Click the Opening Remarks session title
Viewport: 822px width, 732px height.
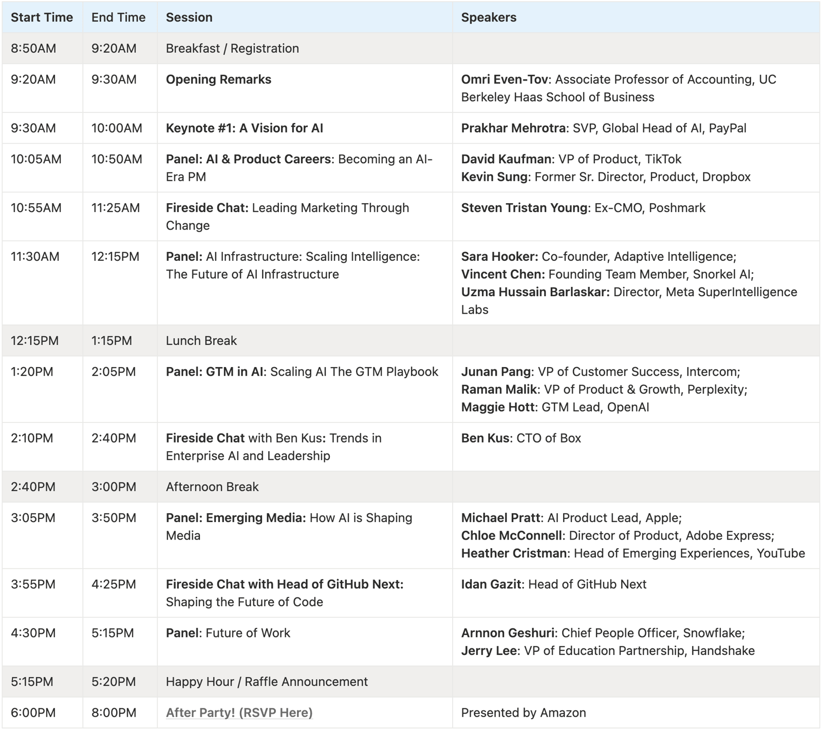(218, 80)
